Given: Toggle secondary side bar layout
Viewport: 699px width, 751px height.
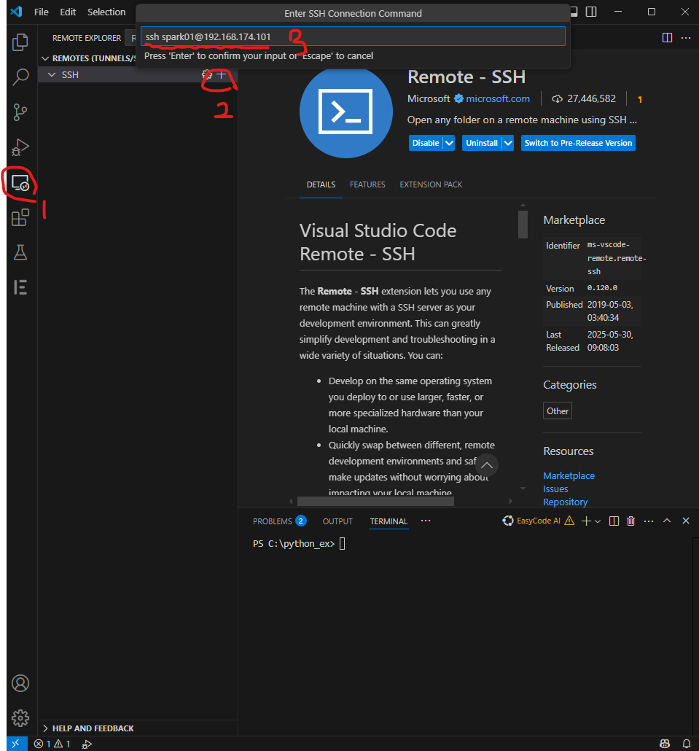Looking at the screenshot, I should tap(591, 12).
